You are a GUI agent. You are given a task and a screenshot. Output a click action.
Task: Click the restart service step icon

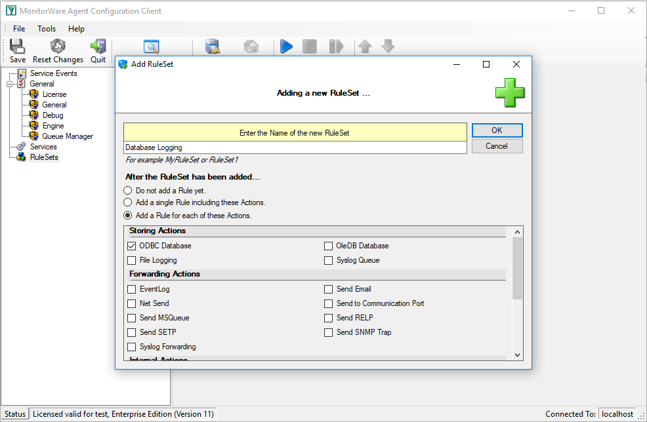pyautogui.click(x=336, y=47)
